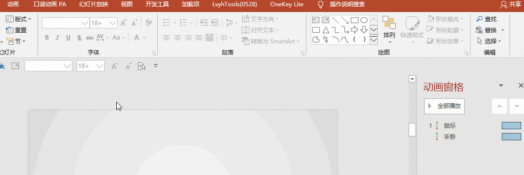This screenshot has height=175, width=524.
Task: Open the 动画 tab
Action: point(13,5)
